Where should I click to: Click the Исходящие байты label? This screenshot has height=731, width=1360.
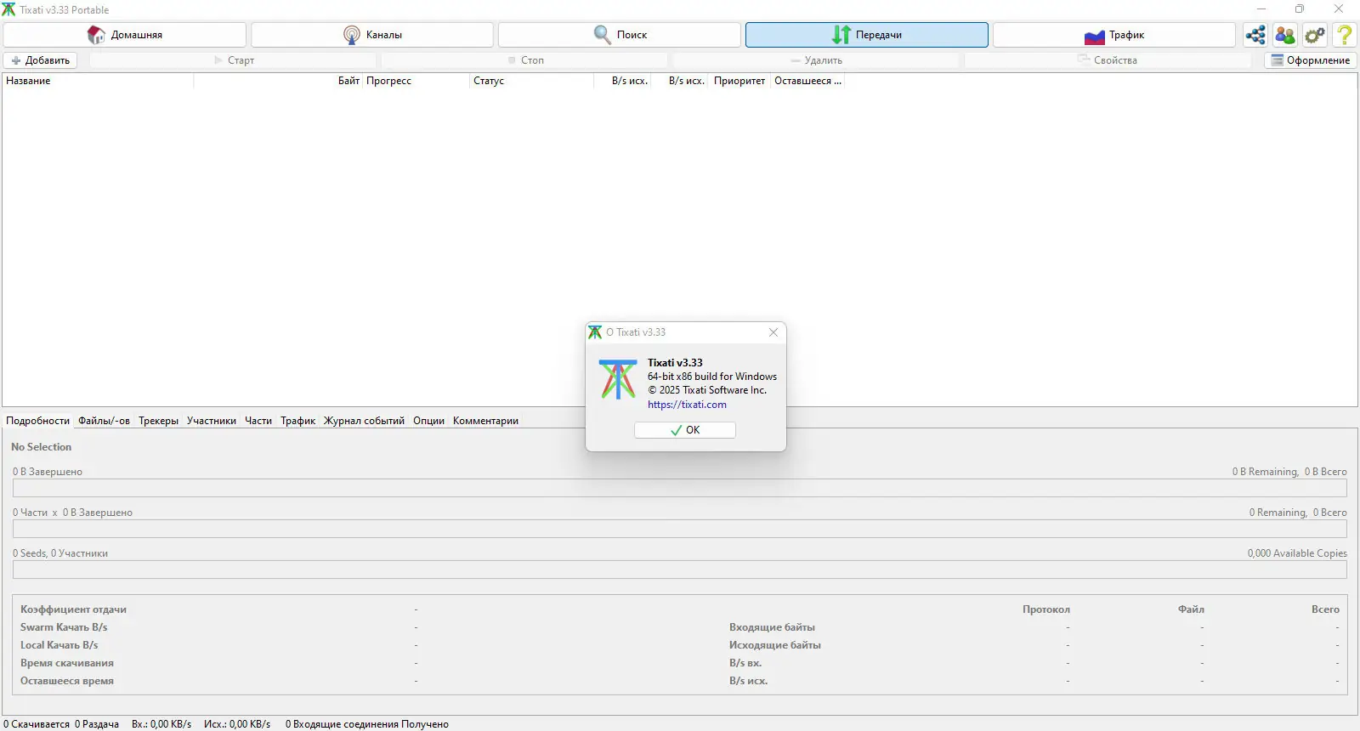(775, 645)
